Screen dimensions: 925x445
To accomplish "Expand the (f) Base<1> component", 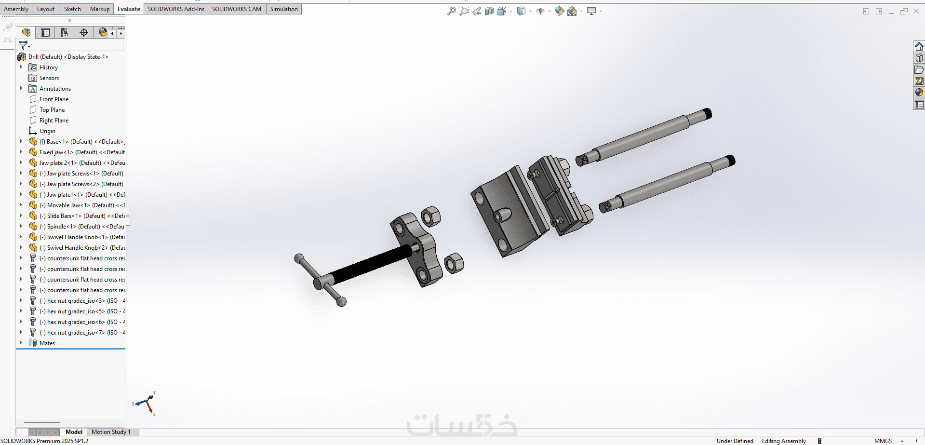I will tap(21, 141).
